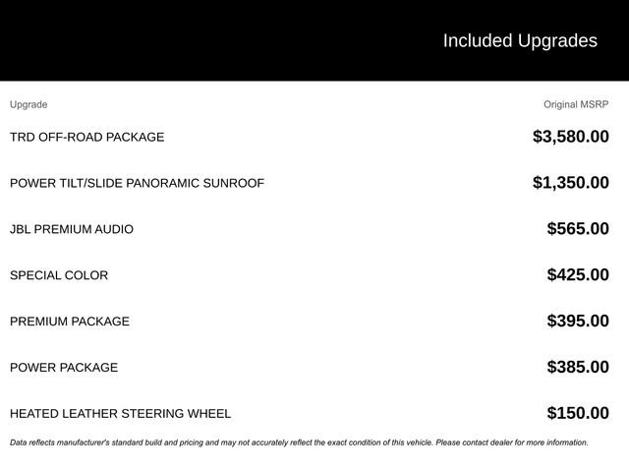This screenshot has height=472, width=629.
Task: Select the Power Package label
Action: [64, 368]
